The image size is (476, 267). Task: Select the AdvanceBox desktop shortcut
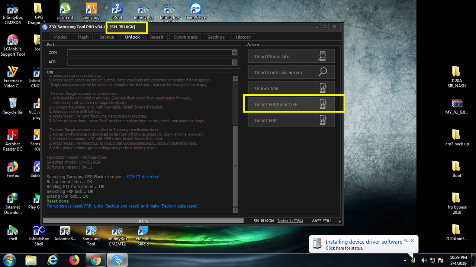pos(65,233)
